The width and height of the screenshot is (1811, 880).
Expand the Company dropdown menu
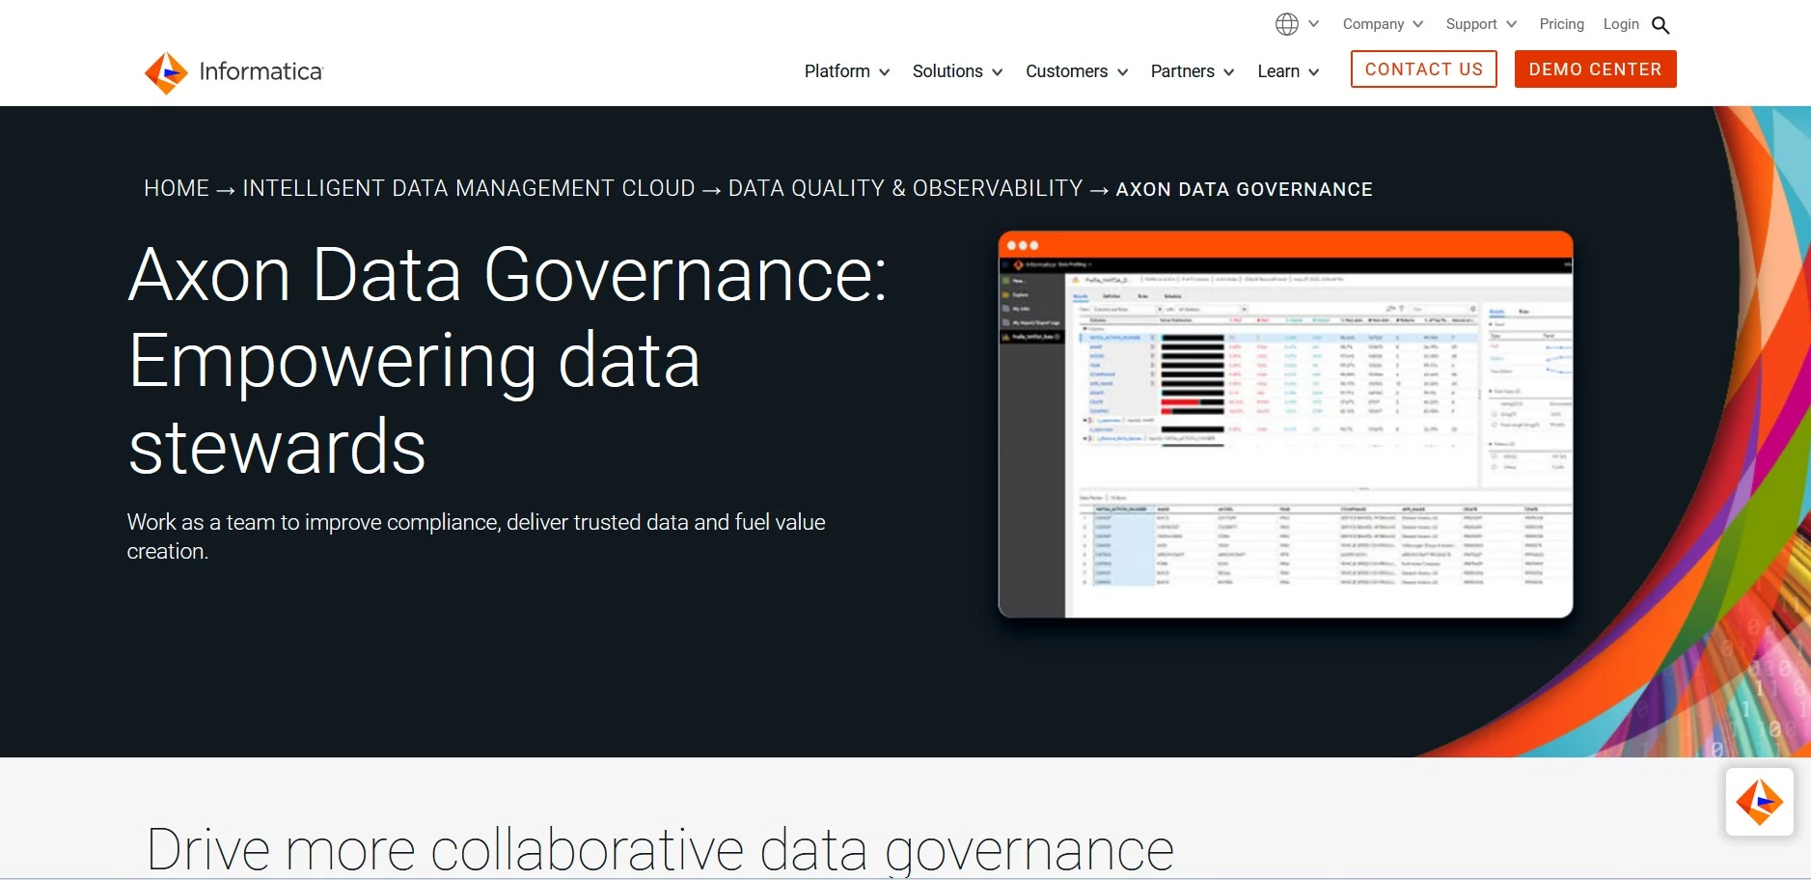1383,24
